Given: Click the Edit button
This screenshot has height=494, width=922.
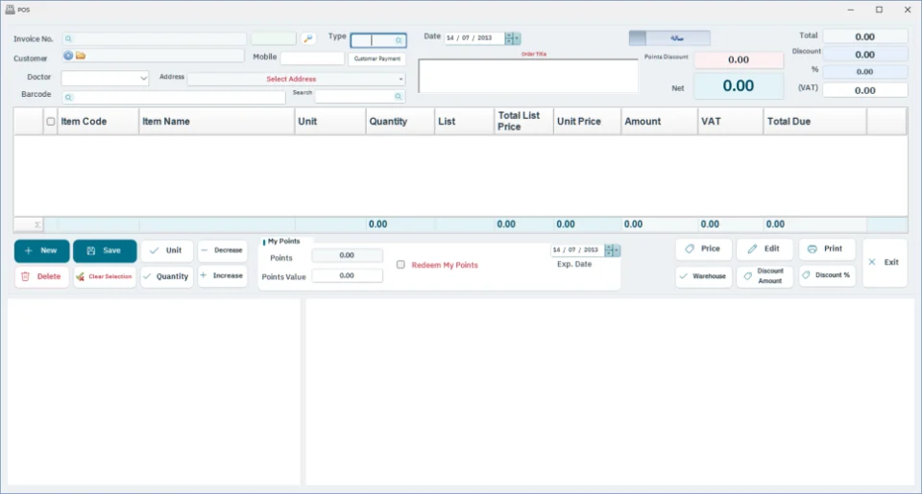Looking at the screenshot, I should tap(764, 249).
